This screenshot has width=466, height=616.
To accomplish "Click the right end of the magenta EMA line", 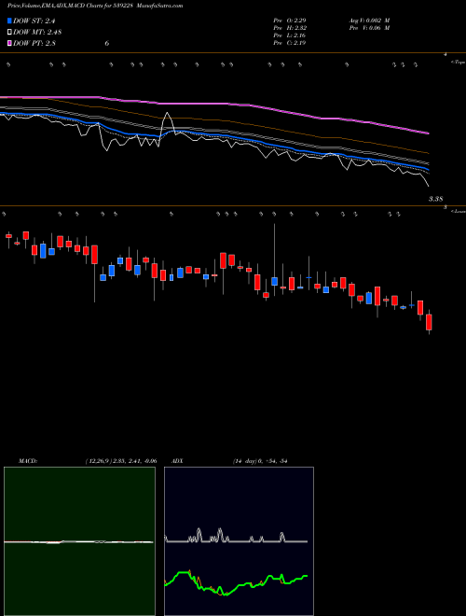I will tap(429, 133).
